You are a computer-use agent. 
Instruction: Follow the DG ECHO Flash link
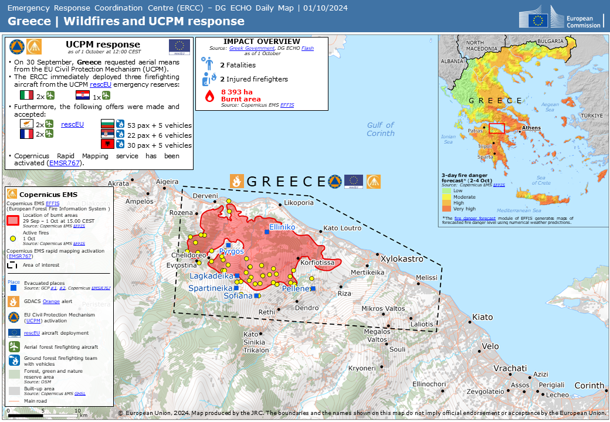tap(307, 48)
